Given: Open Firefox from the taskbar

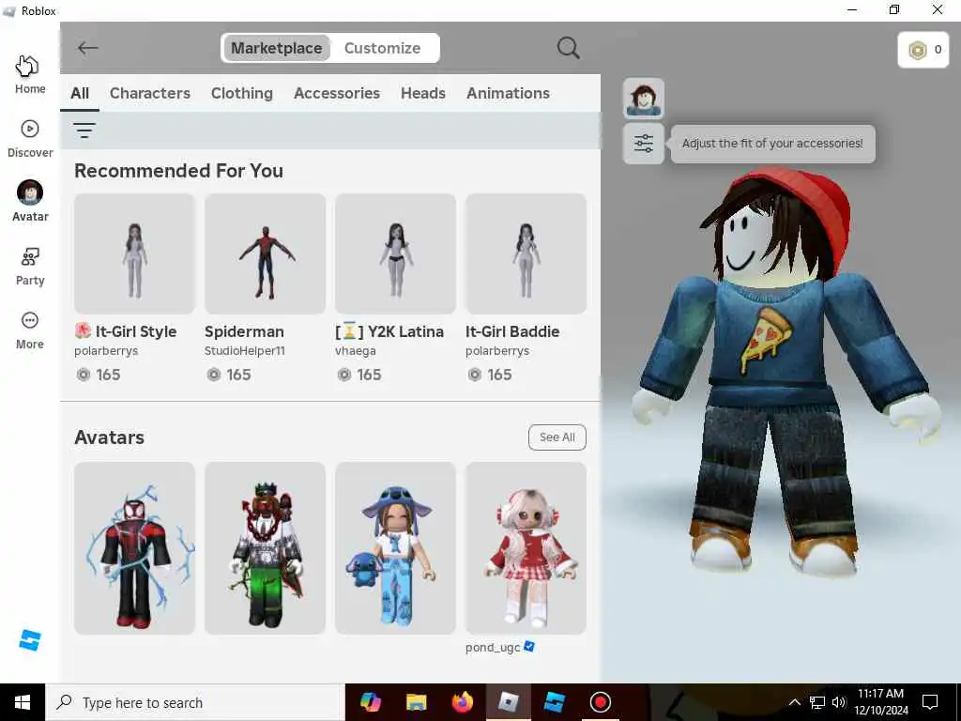Looking at the screenshot, I should tap(462, 702).
